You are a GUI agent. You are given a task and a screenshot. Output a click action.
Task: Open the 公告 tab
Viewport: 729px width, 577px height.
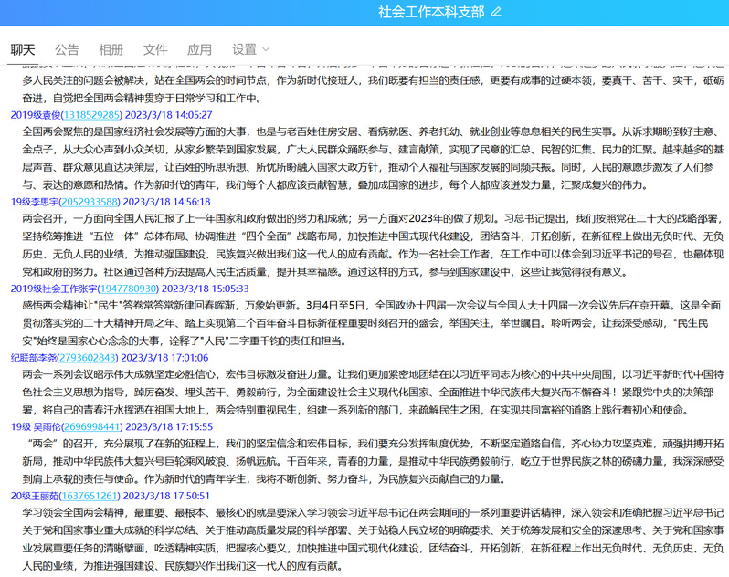[67, 49]
